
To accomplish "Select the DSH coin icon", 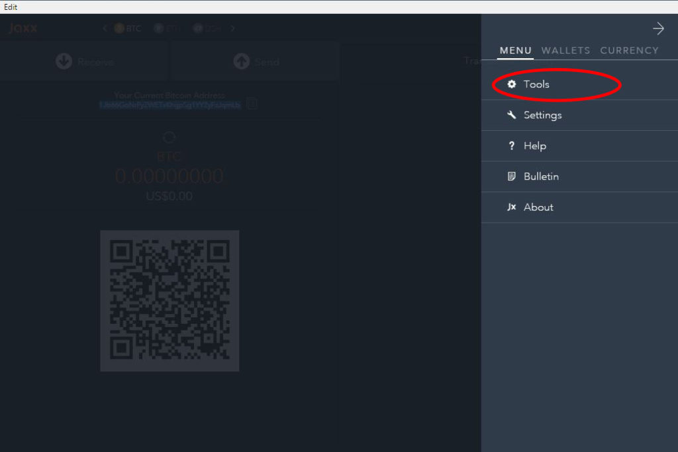I will pos(198,28).
